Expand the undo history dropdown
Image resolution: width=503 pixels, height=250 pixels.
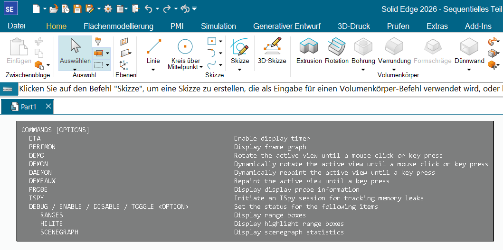click(x=157, y=9)
